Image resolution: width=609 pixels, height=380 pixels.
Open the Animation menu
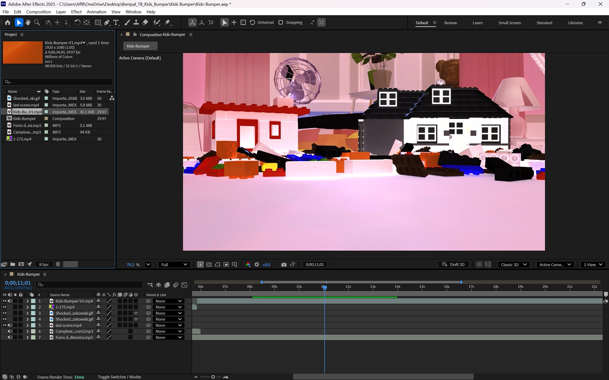96,12
